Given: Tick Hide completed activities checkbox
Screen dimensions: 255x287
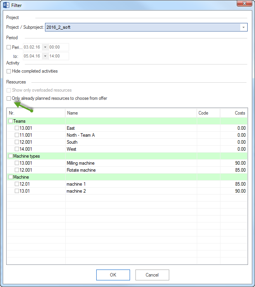Looking at the screenshot, I should (x=9, y=71).
